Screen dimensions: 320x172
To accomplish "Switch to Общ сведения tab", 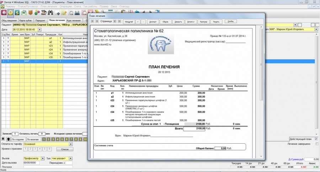I will 9,20.
